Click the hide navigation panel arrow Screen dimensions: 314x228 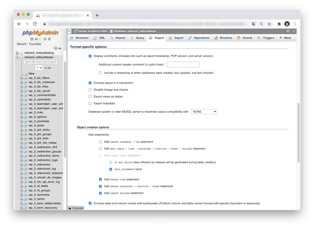(x=69, y=31)
